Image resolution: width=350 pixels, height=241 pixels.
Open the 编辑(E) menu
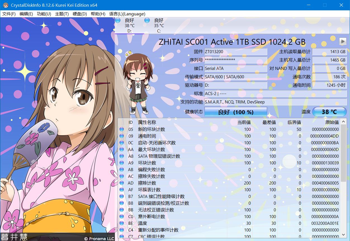[x=26, y=14]
